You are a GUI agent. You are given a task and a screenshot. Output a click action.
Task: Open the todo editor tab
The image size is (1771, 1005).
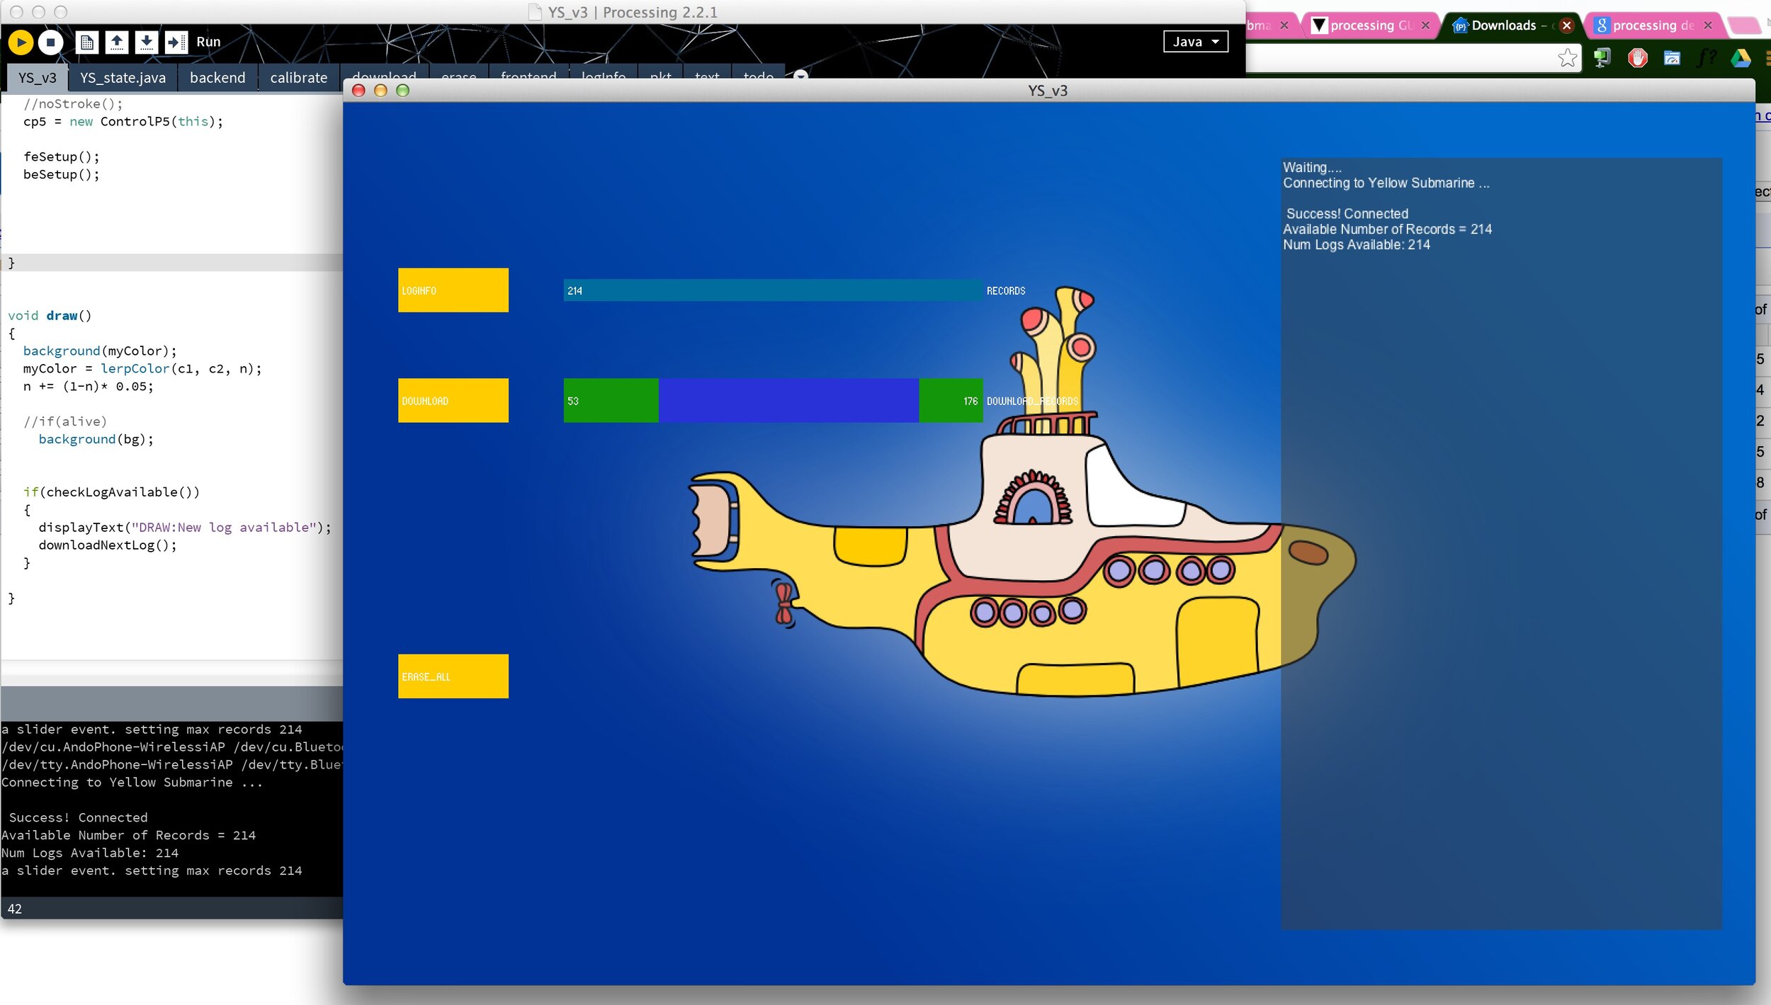click(x=758, y=73)
